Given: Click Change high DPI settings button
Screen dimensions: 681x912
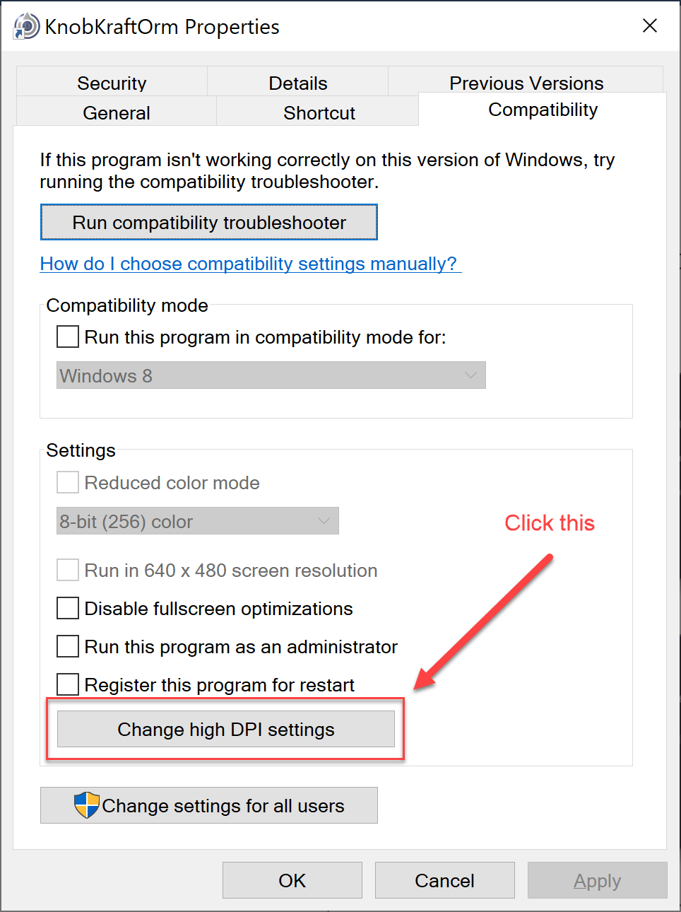Looking at the screenshot, I should 225,729.
